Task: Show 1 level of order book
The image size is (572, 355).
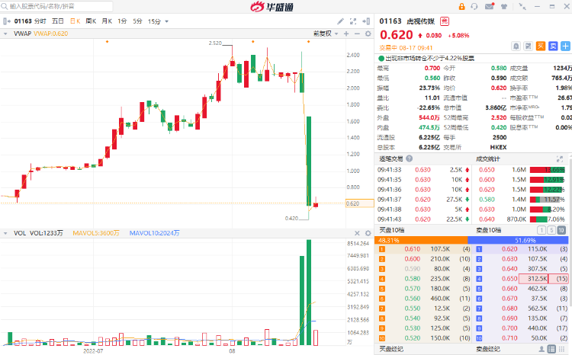Action: (541, 230)
